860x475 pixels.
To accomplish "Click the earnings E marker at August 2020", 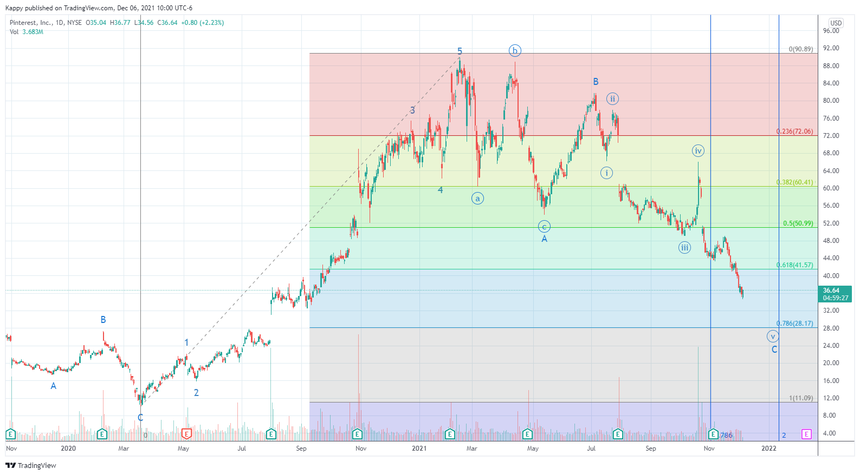I will 271,434.
